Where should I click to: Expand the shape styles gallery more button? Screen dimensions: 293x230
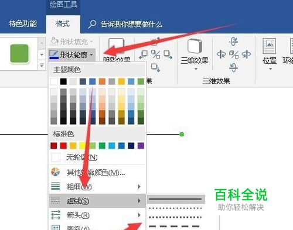(x=42, y=66)
